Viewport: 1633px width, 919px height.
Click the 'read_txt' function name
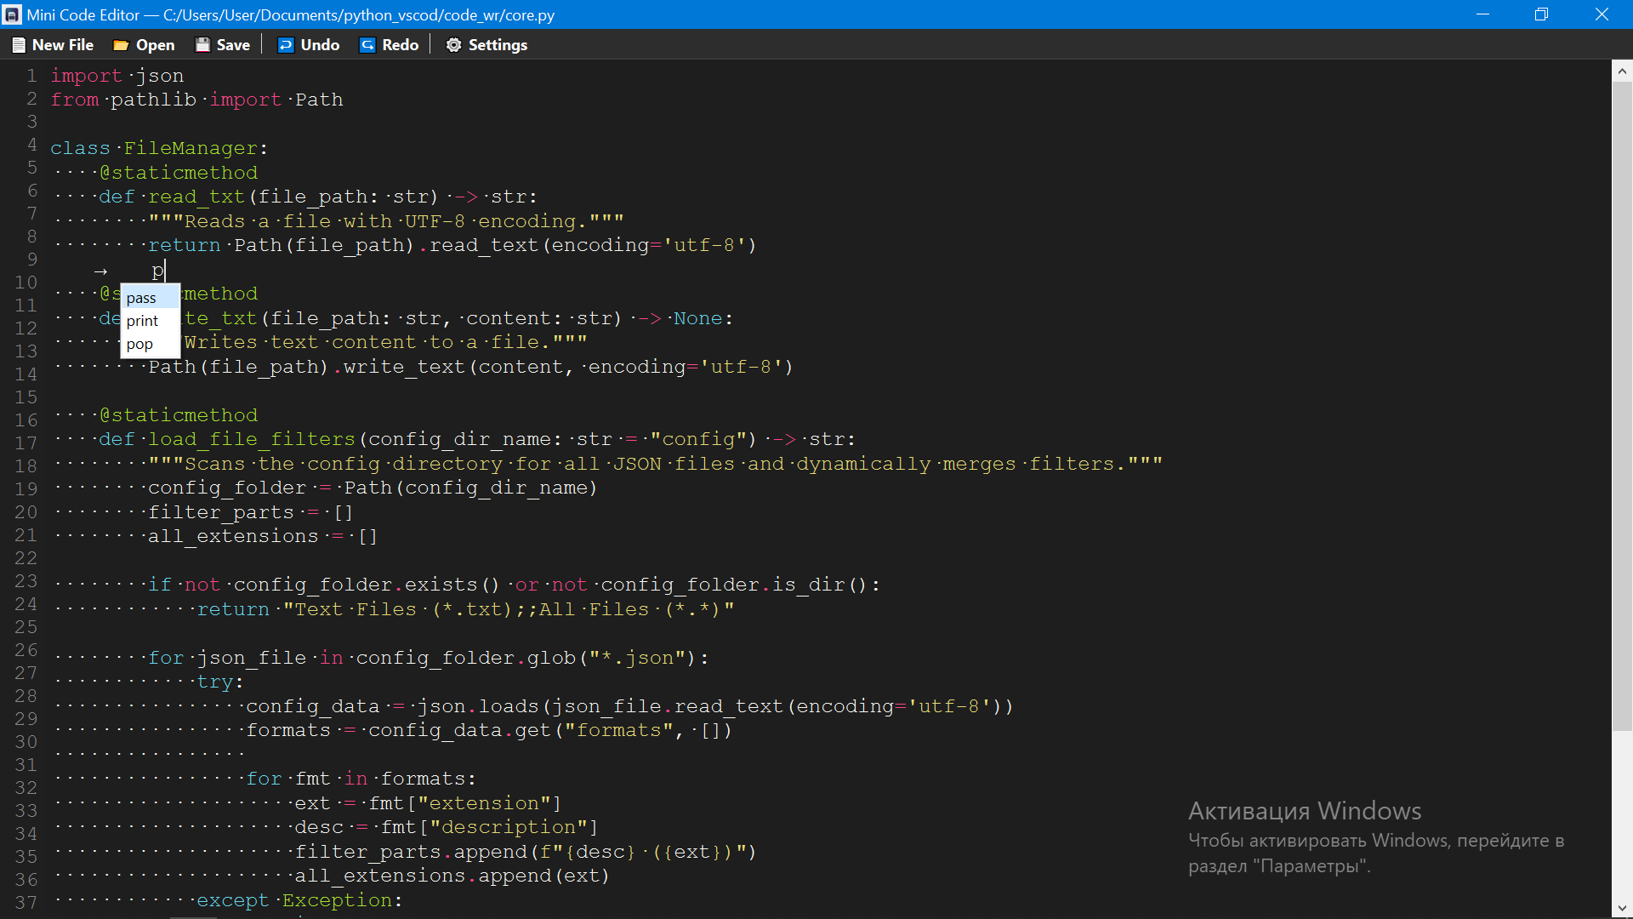click(196, 197)
